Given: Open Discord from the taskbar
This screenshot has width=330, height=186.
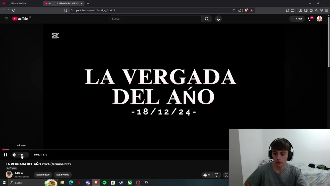Looking at the screenshot, I should click(88, 183).
